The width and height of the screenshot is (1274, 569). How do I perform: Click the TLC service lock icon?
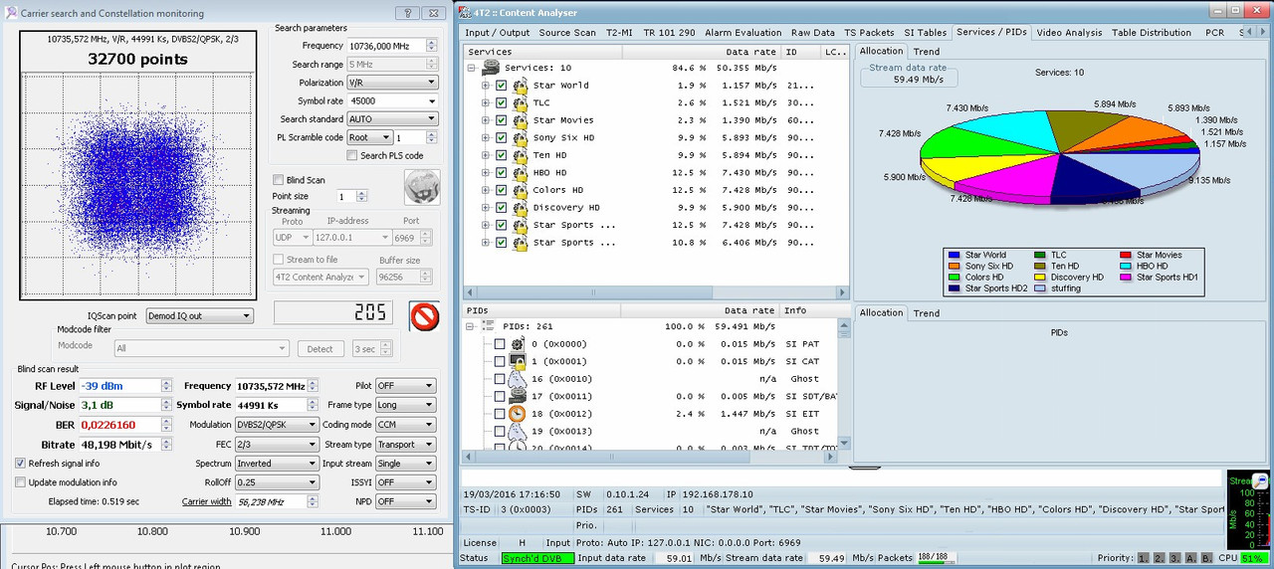(520, 103)
